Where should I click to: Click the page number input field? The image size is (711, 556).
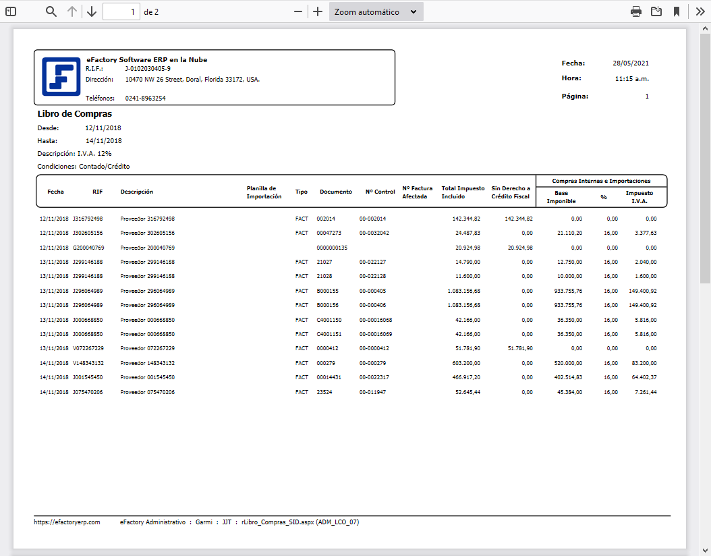[121, 11]
